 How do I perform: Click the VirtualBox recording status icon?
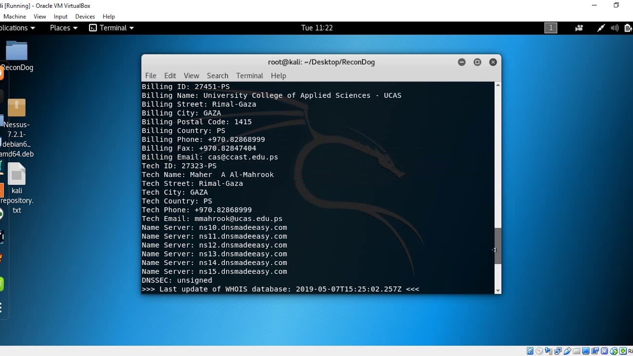pyautogui.click(x=595, y=351)
